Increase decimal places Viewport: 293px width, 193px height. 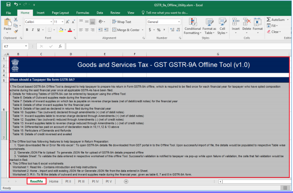pyautogui.click(x=172, y=30)
